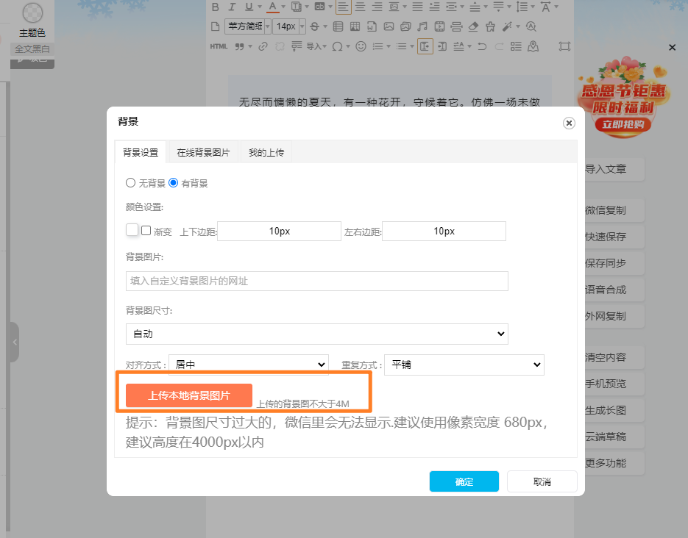688x538 pixels.
Task: Switch to the 我的上传 tab
Action: click(266, 152)
